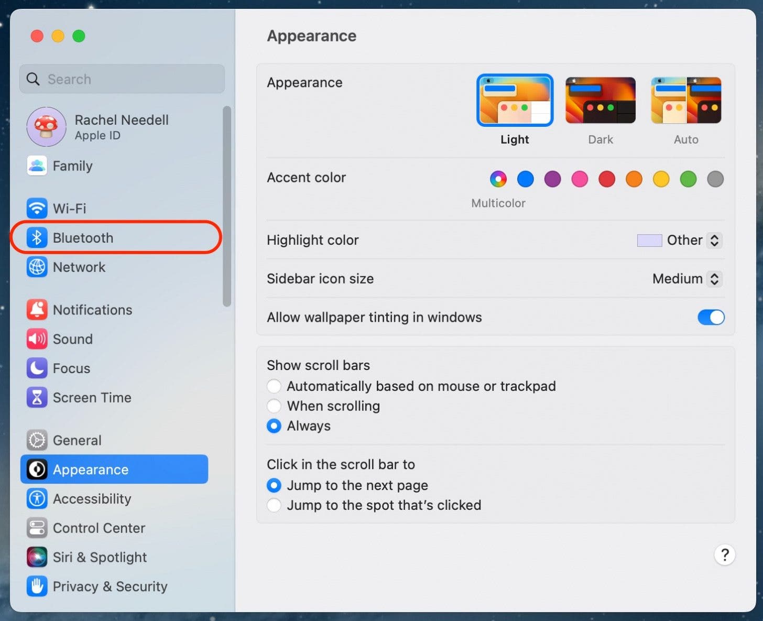
Task: Open the Notifications bell icon
Action: pyautogui.click(x=37, y=310)
